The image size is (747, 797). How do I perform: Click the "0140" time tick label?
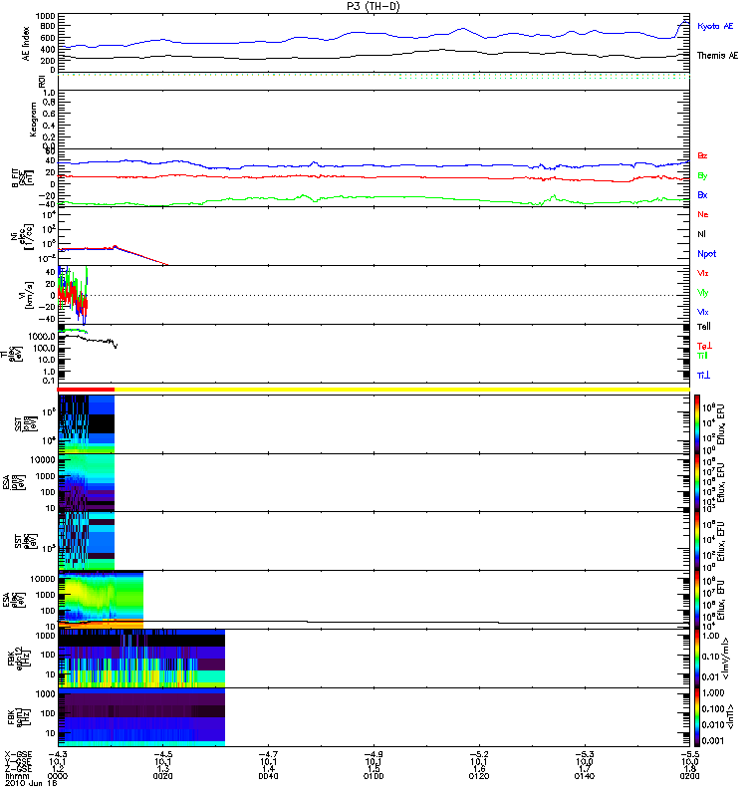pyautogui.click(x=585, y=776)
